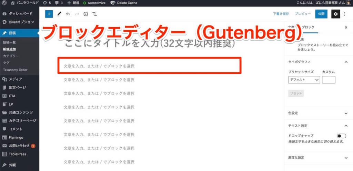Click the user avatar thumbnail

point(349,3)
